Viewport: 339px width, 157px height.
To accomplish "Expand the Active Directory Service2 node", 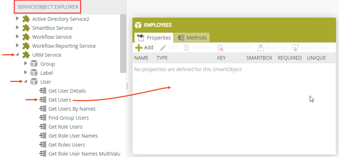I will point(17,19).
